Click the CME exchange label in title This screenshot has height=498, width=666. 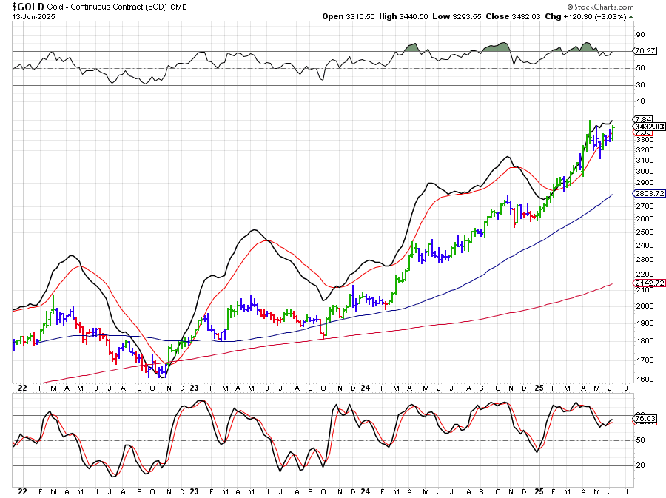[178, 7]
